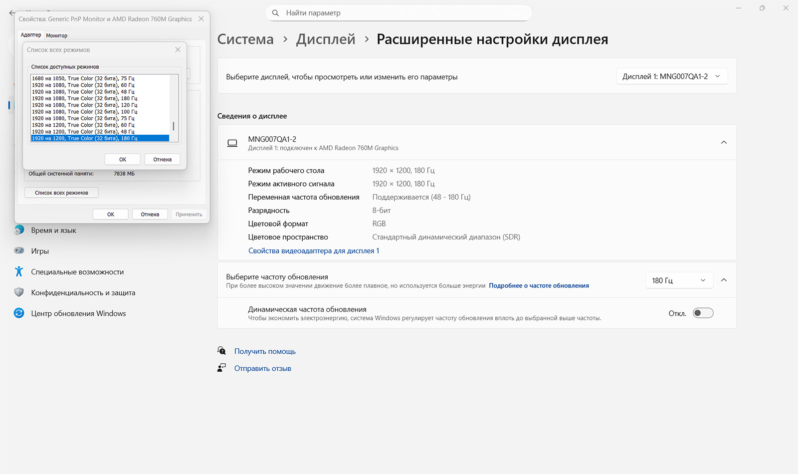Viewport: 798px width, 474px height.
Task: Switch to the Монитор tab
Action: (x=57, y=35)
